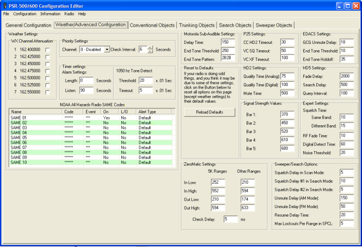
Task: Switch to the Trunking Objects tab
Action: pos(197,25)
